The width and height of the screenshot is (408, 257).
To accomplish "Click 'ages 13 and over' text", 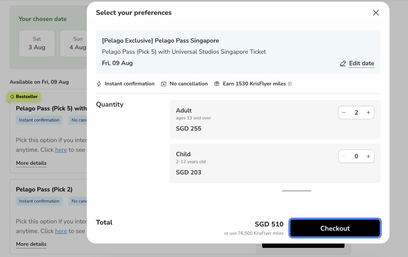I will (x=194, y=118).
